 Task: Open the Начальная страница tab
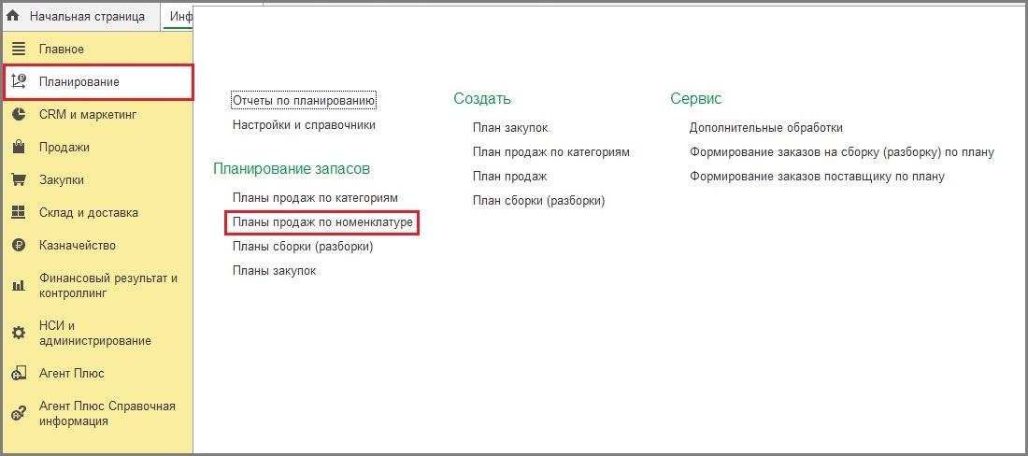[x=87, y=17]
